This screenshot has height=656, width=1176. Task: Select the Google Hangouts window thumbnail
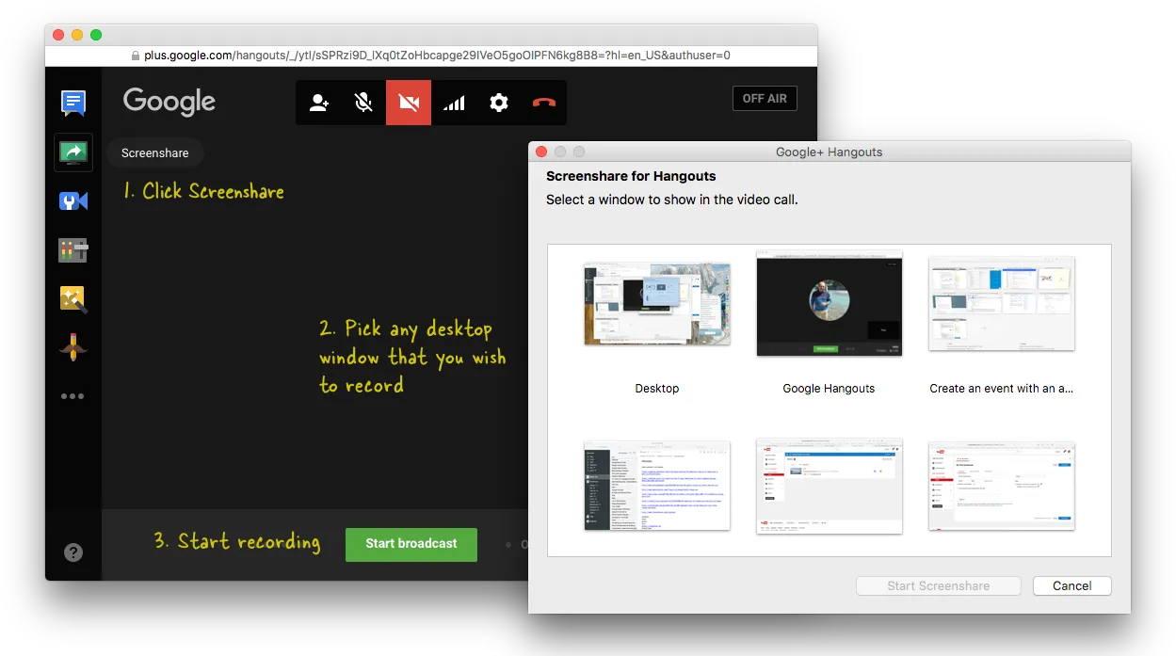pos(829,303)
